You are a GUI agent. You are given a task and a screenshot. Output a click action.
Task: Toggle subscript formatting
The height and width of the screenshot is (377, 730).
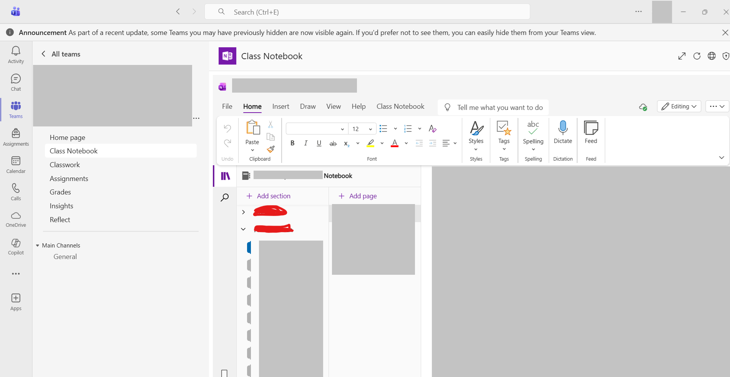pos(347,144)
